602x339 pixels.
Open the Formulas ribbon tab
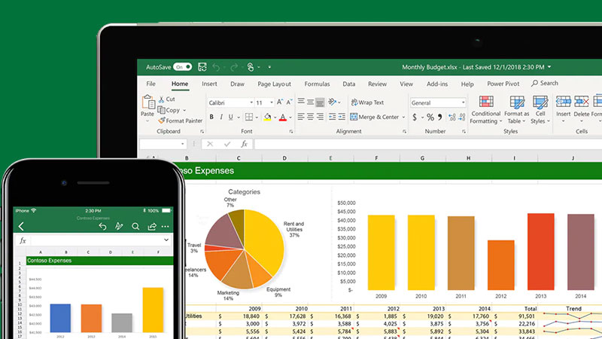tap(317, 84)
